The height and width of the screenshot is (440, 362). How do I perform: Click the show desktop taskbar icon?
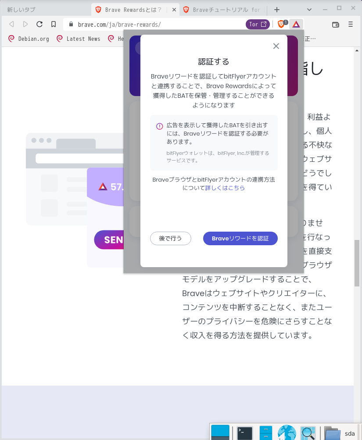[x=220, y=433]
